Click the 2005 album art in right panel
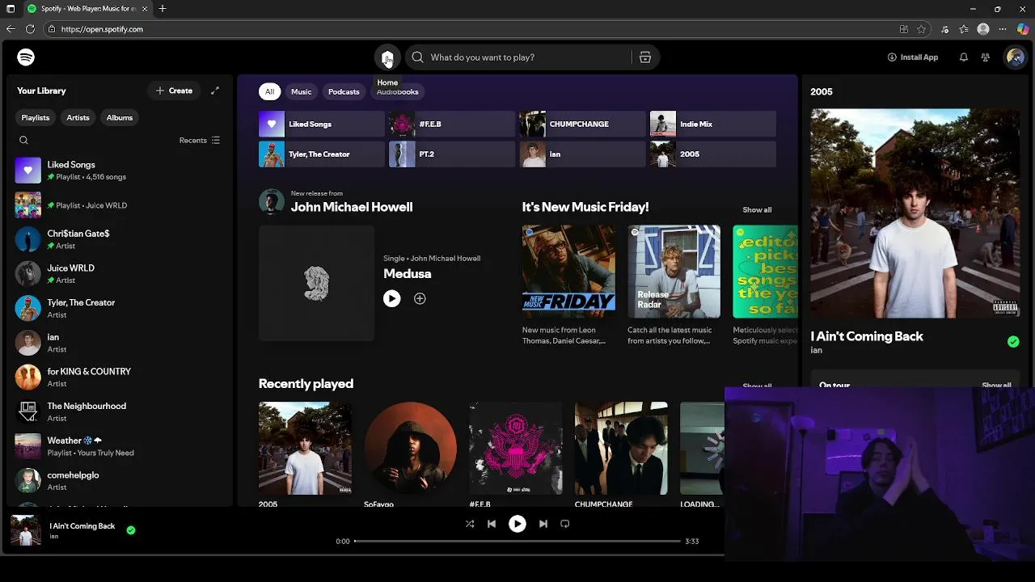The height and width of the screenshot is (582, 1035). 915,213
